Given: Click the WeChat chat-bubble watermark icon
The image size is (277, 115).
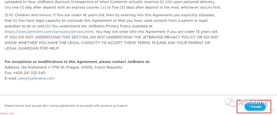Looking at the screenshot, I should coord(231,103).
